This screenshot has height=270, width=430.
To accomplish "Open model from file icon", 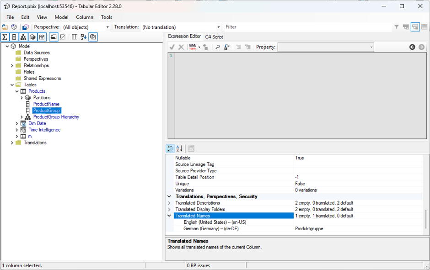I will click(5, 27).
